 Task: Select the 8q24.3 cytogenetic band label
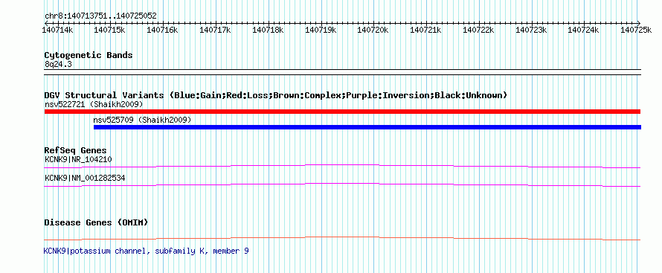[x=56, y=64]
